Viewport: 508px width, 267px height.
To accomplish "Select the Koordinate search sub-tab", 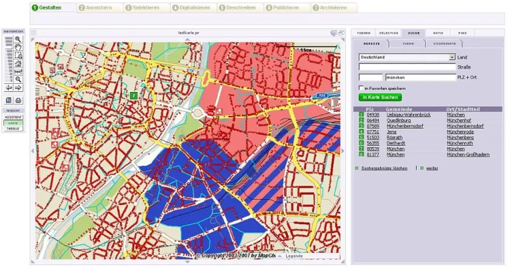I will (x=445, y=43).
